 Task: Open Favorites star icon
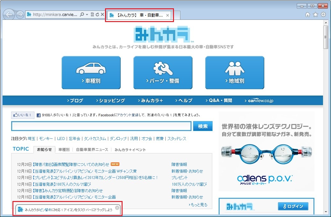pos(315,15)
